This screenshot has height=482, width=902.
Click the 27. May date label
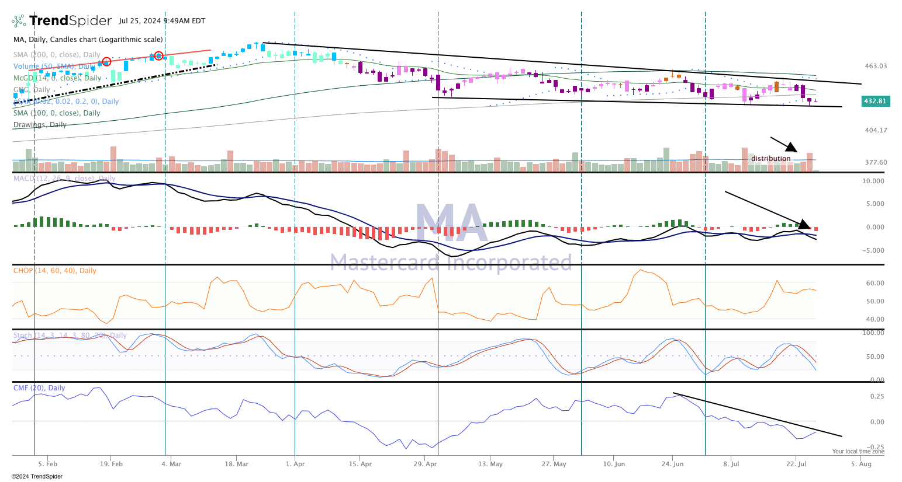click(x=554, y=464)
